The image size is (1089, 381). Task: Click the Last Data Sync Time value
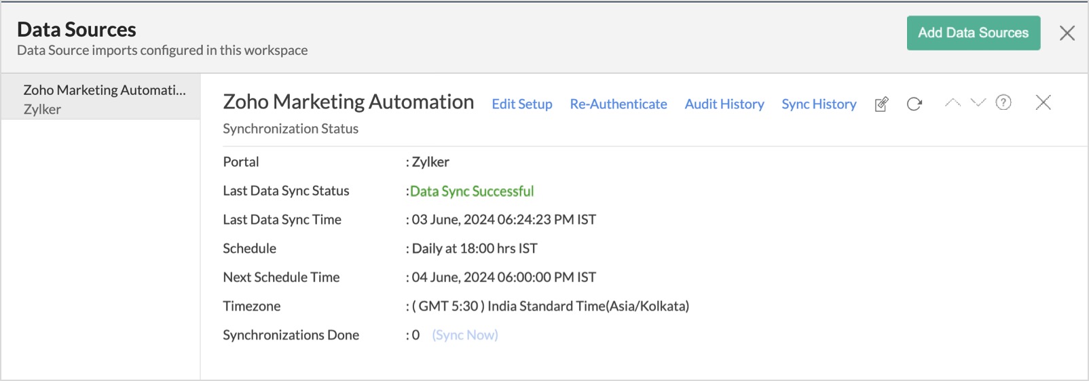(x=503, y=220)
